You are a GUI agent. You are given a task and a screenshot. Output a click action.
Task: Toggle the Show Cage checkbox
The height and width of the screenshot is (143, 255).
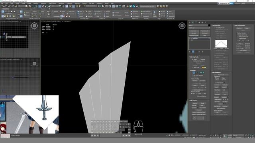pyautogui.click(x=193, y=68)
